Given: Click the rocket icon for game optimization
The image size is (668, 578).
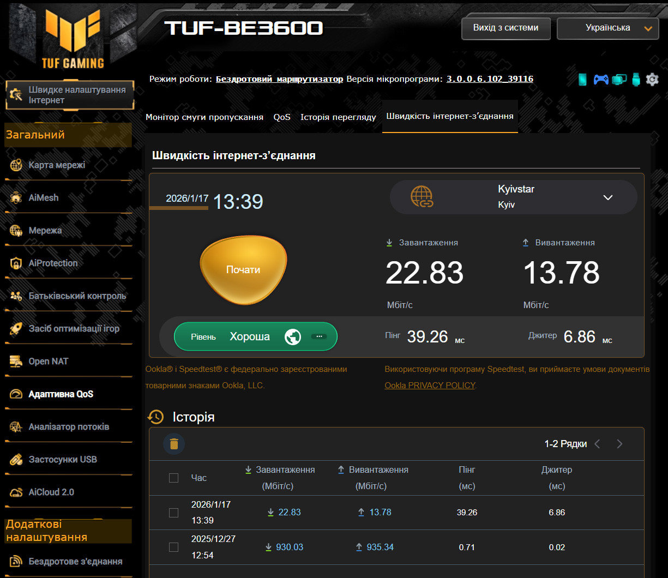Looking at the screenshot, I should pyautogui.click(x=16, y=328).
